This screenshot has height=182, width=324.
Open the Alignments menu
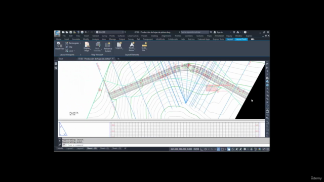167,36
